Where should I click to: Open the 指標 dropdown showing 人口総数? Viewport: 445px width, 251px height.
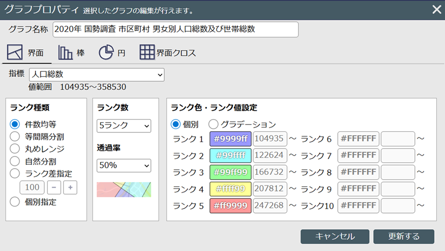point(97,75)
